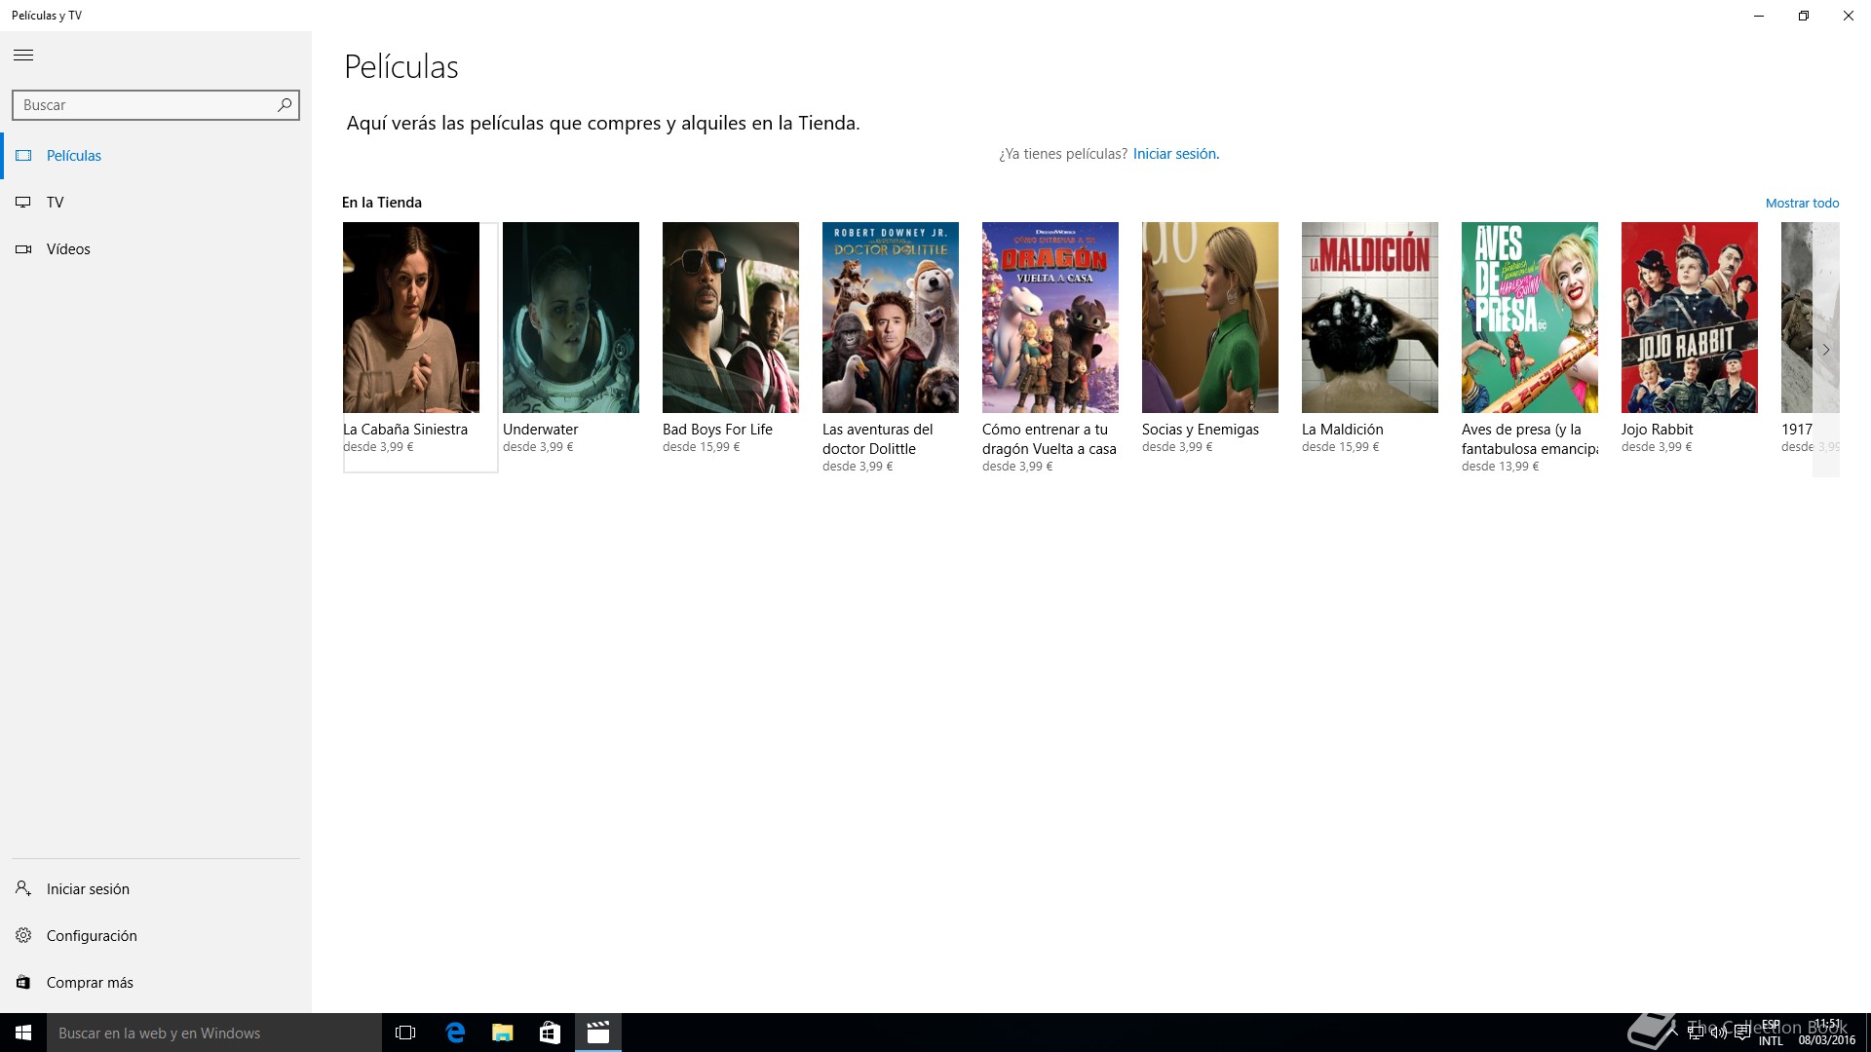Click the Iniciar sesión link near the header
The height and width of the screenshot is (1052, 1871).
pyautogui.click(x=1175, y=154)
